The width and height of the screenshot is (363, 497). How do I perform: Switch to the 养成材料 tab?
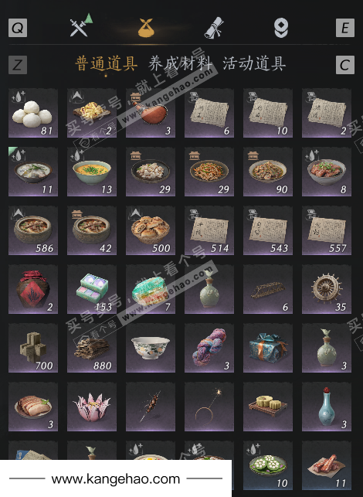(x=180, y=63)
